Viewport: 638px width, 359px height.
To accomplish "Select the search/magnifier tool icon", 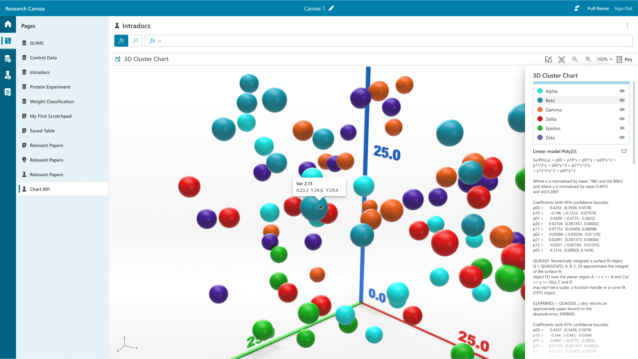I will coord(135,41).
